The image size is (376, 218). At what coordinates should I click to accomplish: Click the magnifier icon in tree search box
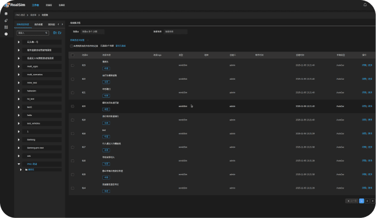coord(46,33)
